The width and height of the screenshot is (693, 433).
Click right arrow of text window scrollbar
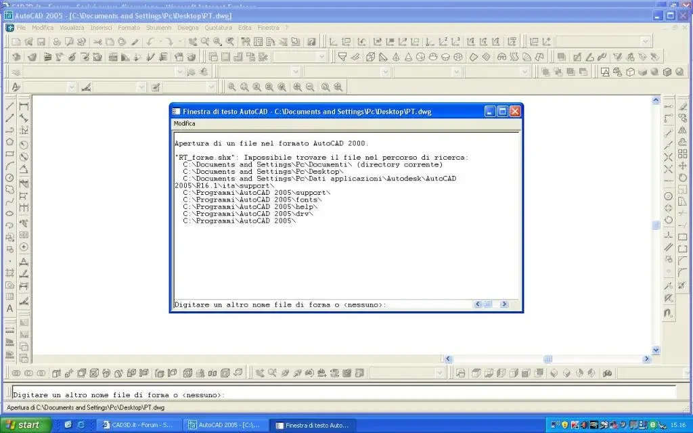(x=504, y=304)
